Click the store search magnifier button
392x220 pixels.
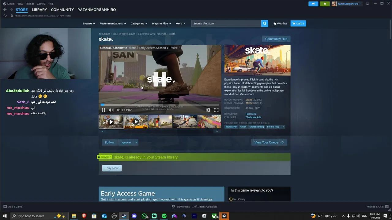(265, 24)
